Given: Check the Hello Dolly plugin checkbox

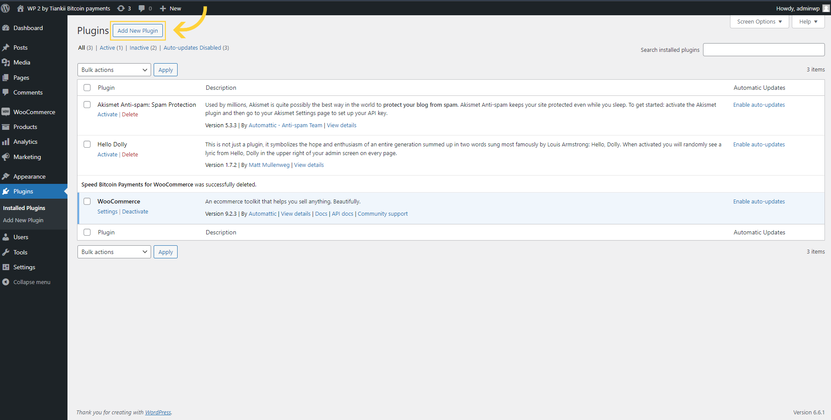Looking at the screenshot, I should point(87,144).
